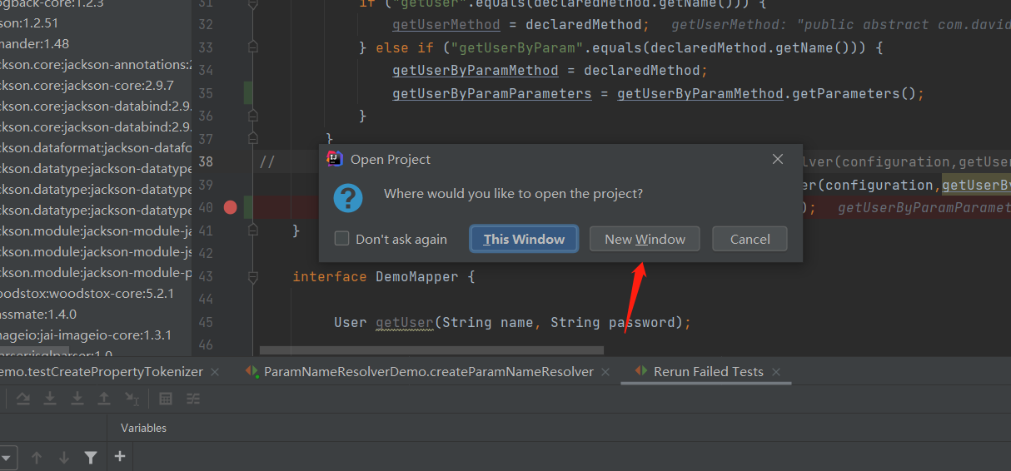Click the getUser method name on line 45

[x=405, y=322]
